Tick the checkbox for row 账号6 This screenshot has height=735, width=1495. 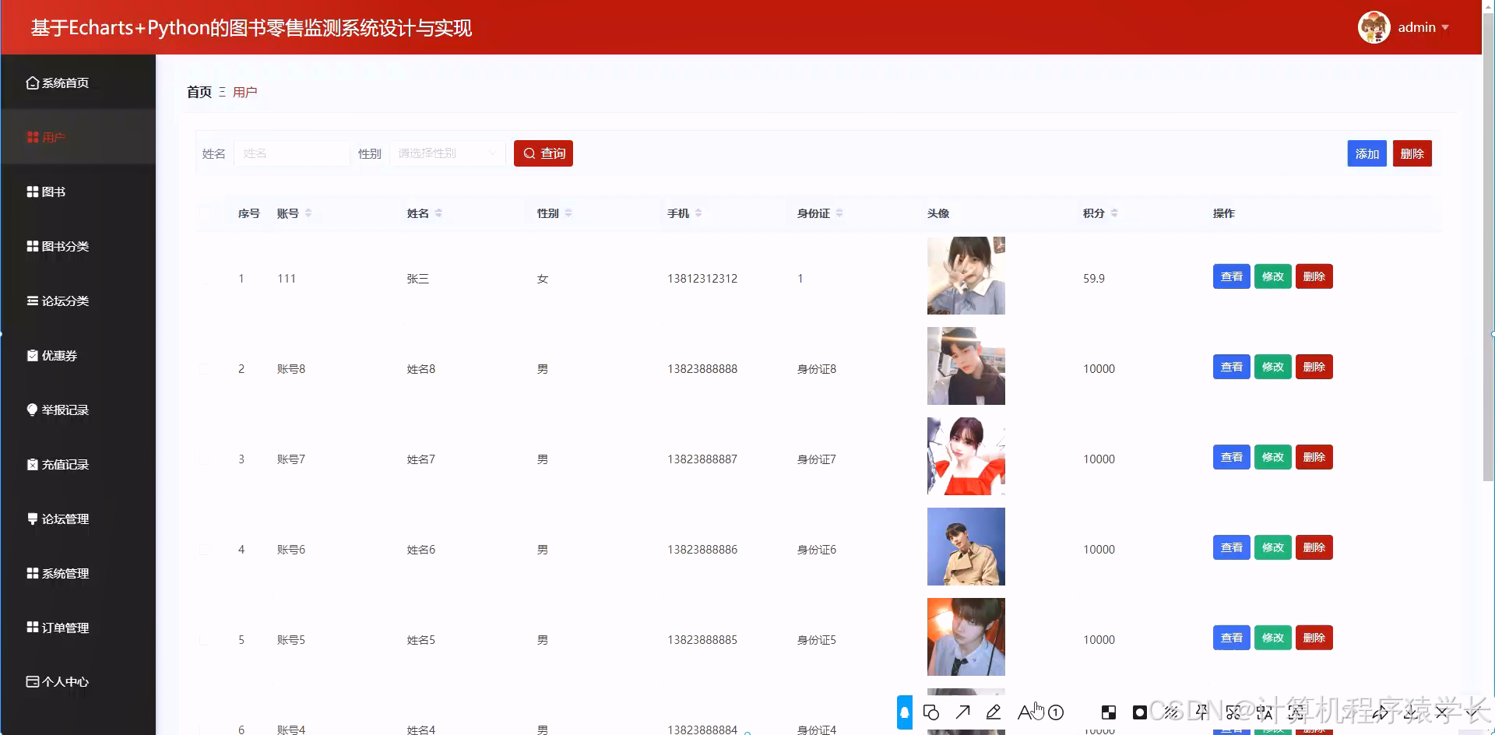click(x=206, y=550)
